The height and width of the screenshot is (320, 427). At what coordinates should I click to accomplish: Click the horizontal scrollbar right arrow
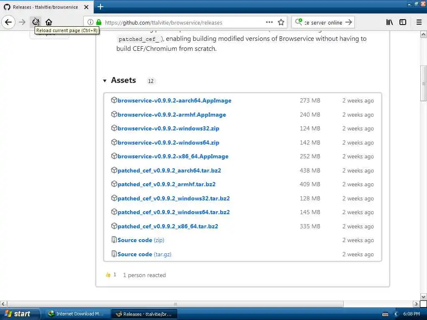pos(416,304)
